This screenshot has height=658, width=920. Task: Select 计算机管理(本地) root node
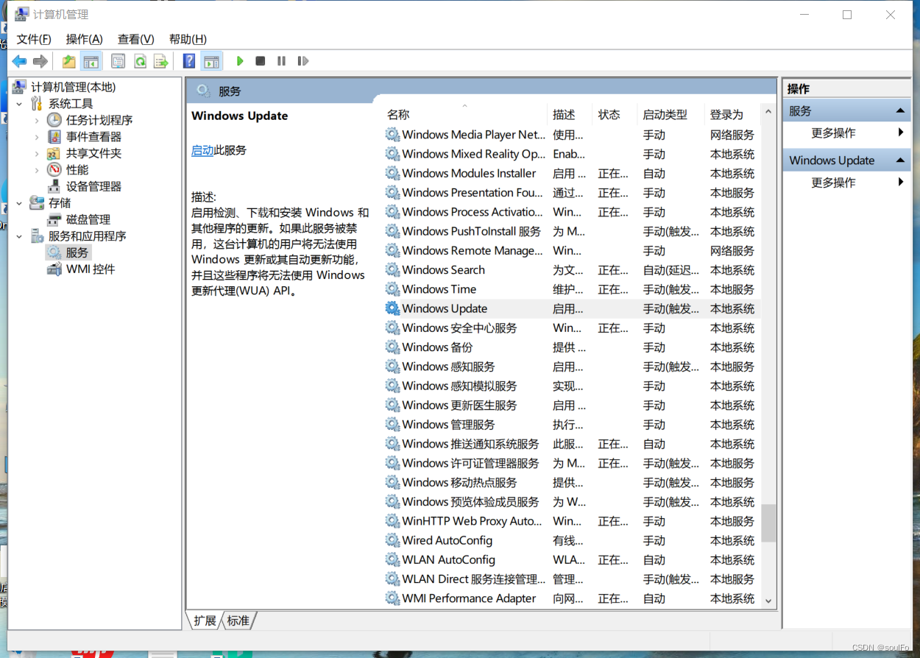[x=73, y=87]
